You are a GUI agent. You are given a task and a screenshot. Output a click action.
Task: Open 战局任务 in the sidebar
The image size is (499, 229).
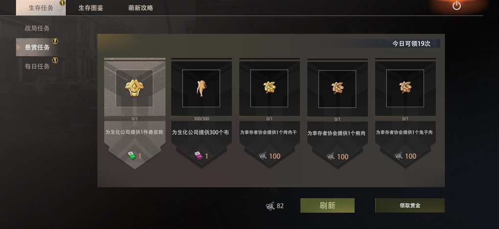(37, 28)
